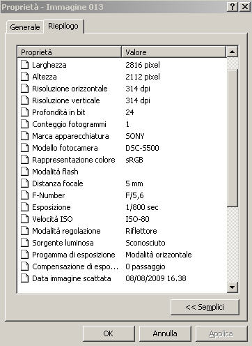
Task: Click the scrollbar down arrow
Action: (x=232, y=287)
